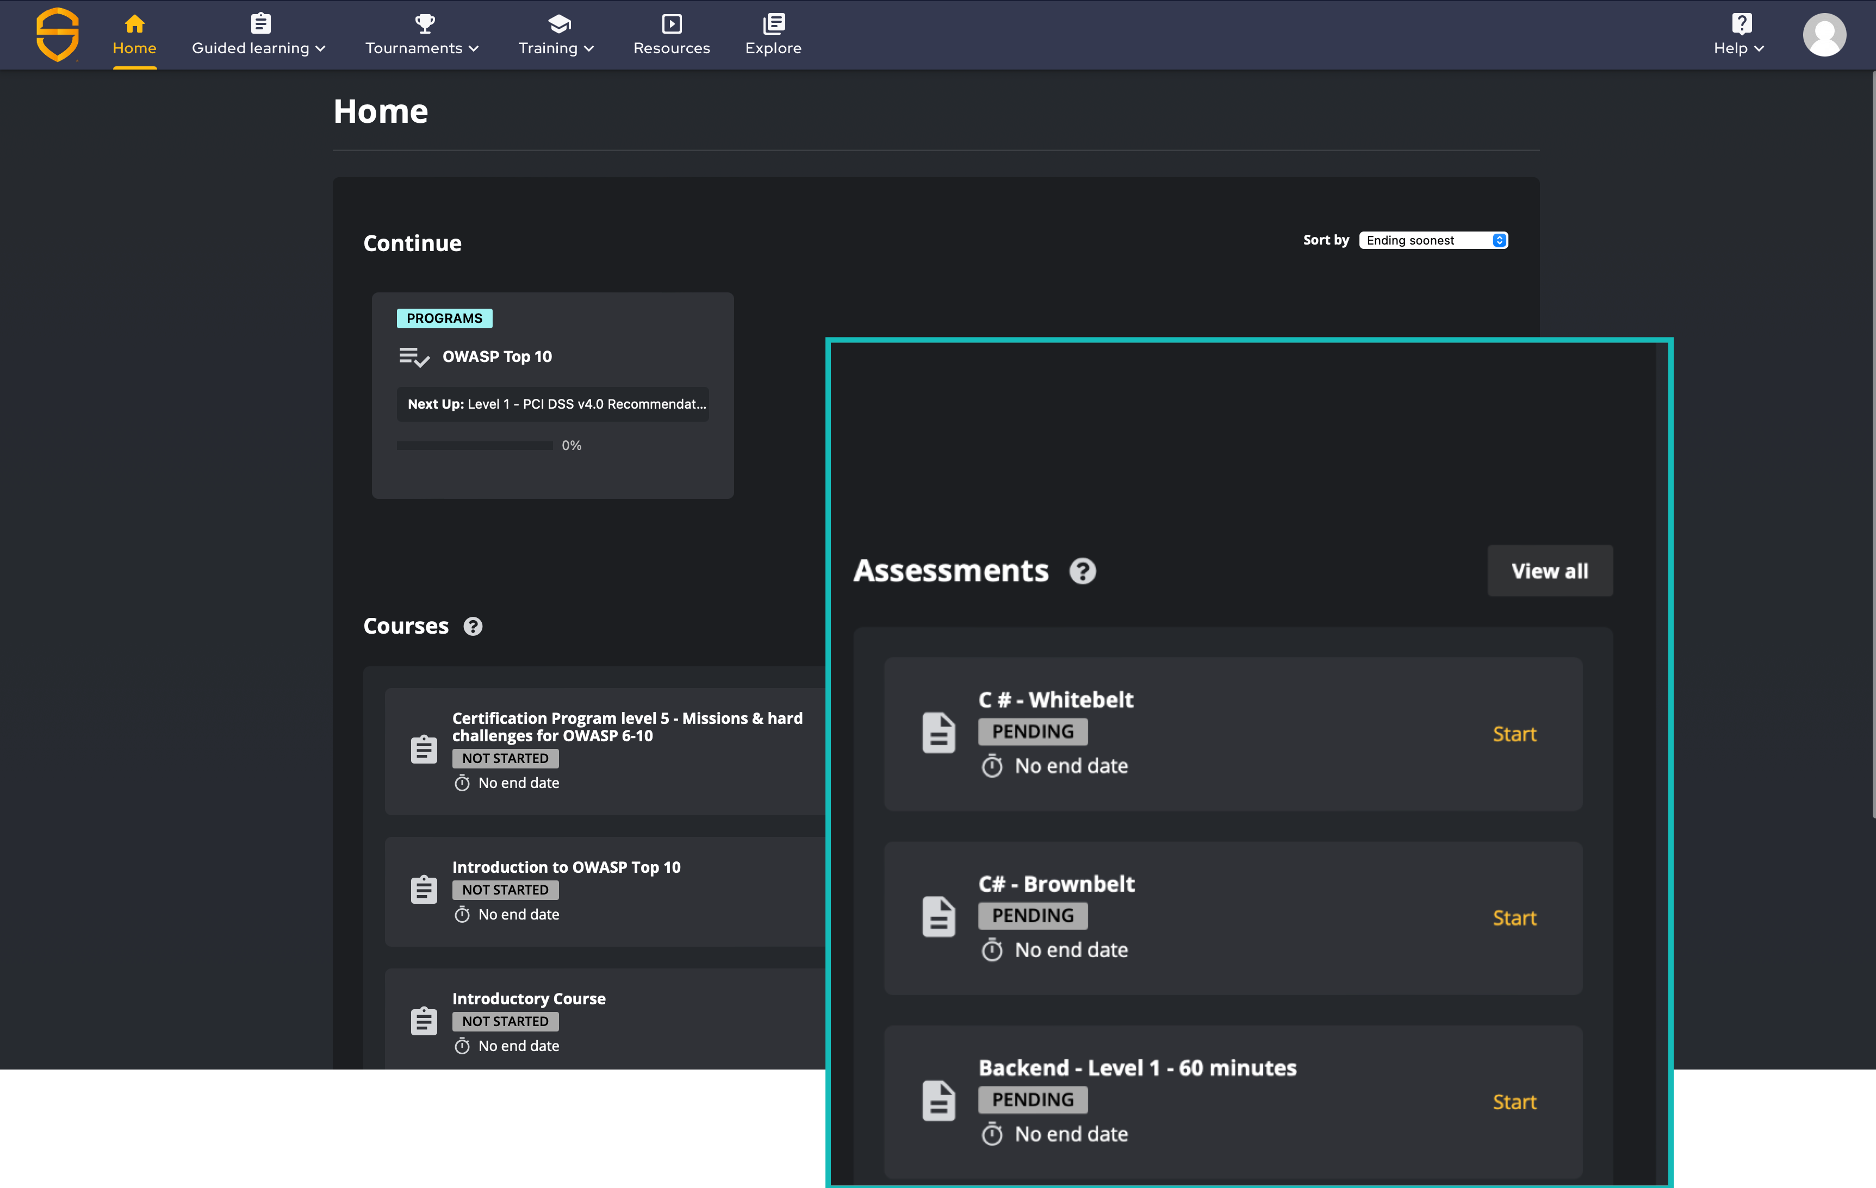This screenshot has height=1188, width=1876.
Task: Click the timer icon under Certification Program course
Action: coord(462,783)
